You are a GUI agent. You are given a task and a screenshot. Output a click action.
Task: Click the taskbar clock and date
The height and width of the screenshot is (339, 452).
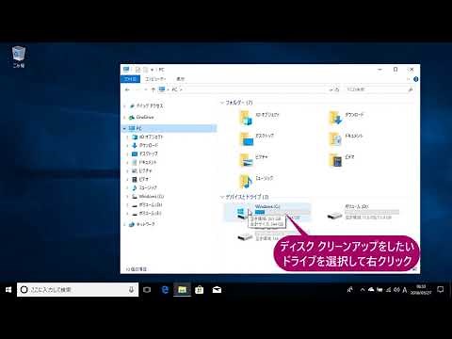click(x=421, y=289)
